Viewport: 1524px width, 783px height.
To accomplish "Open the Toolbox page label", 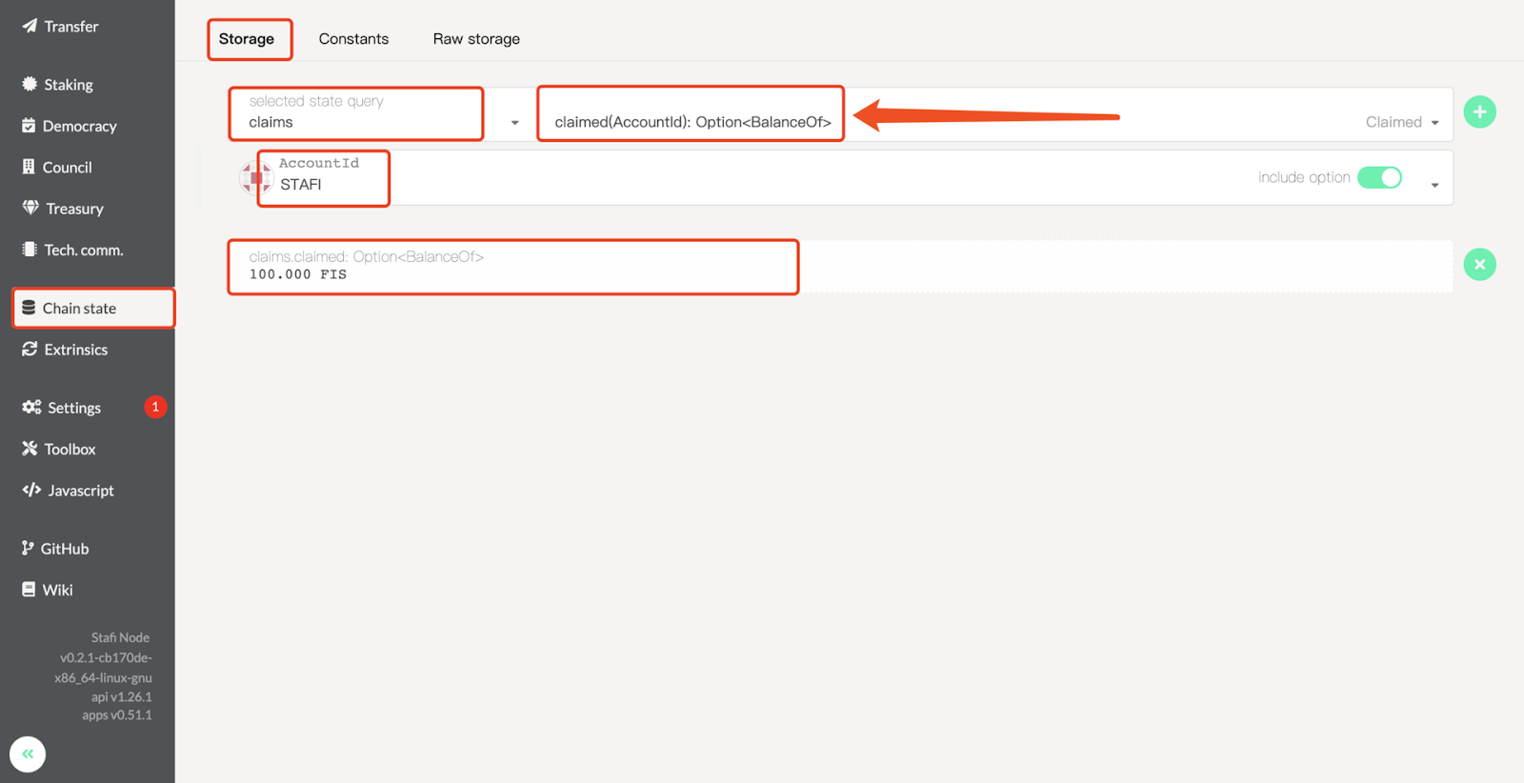I will pos(70,450).
